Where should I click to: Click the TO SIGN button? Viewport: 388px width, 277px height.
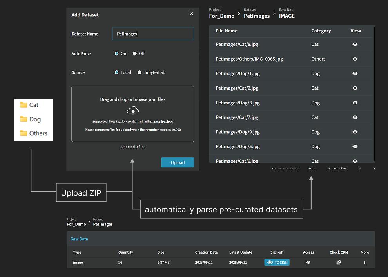(x=277, y=263)
